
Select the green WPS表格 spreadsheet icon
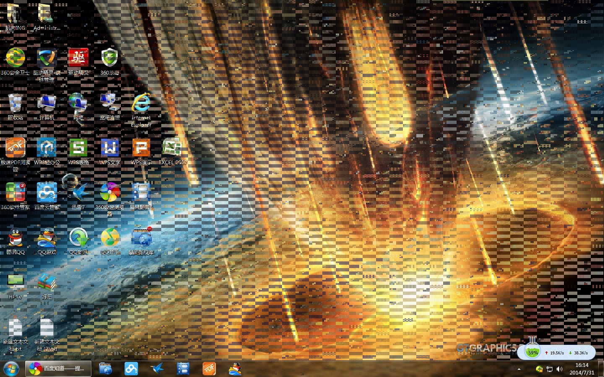(x=78, y=152)
